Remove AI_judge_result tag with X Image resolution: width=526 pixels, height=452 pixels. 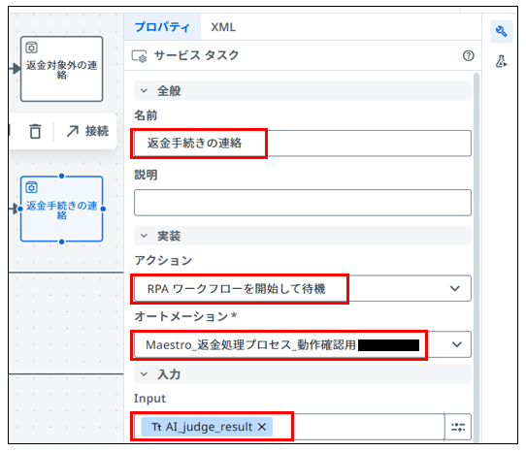262,427
